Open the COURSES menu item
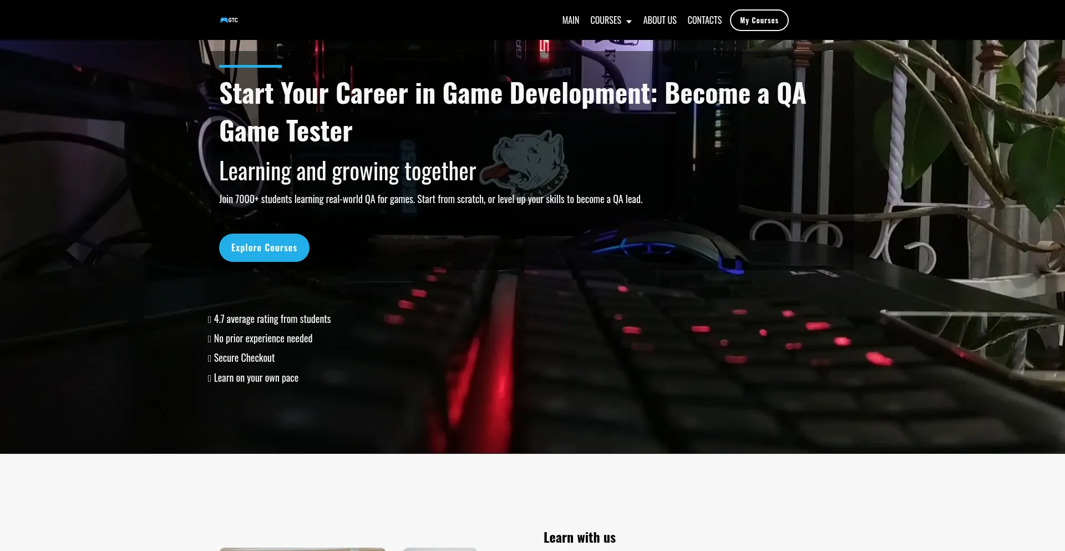 [x=605, y=20]
